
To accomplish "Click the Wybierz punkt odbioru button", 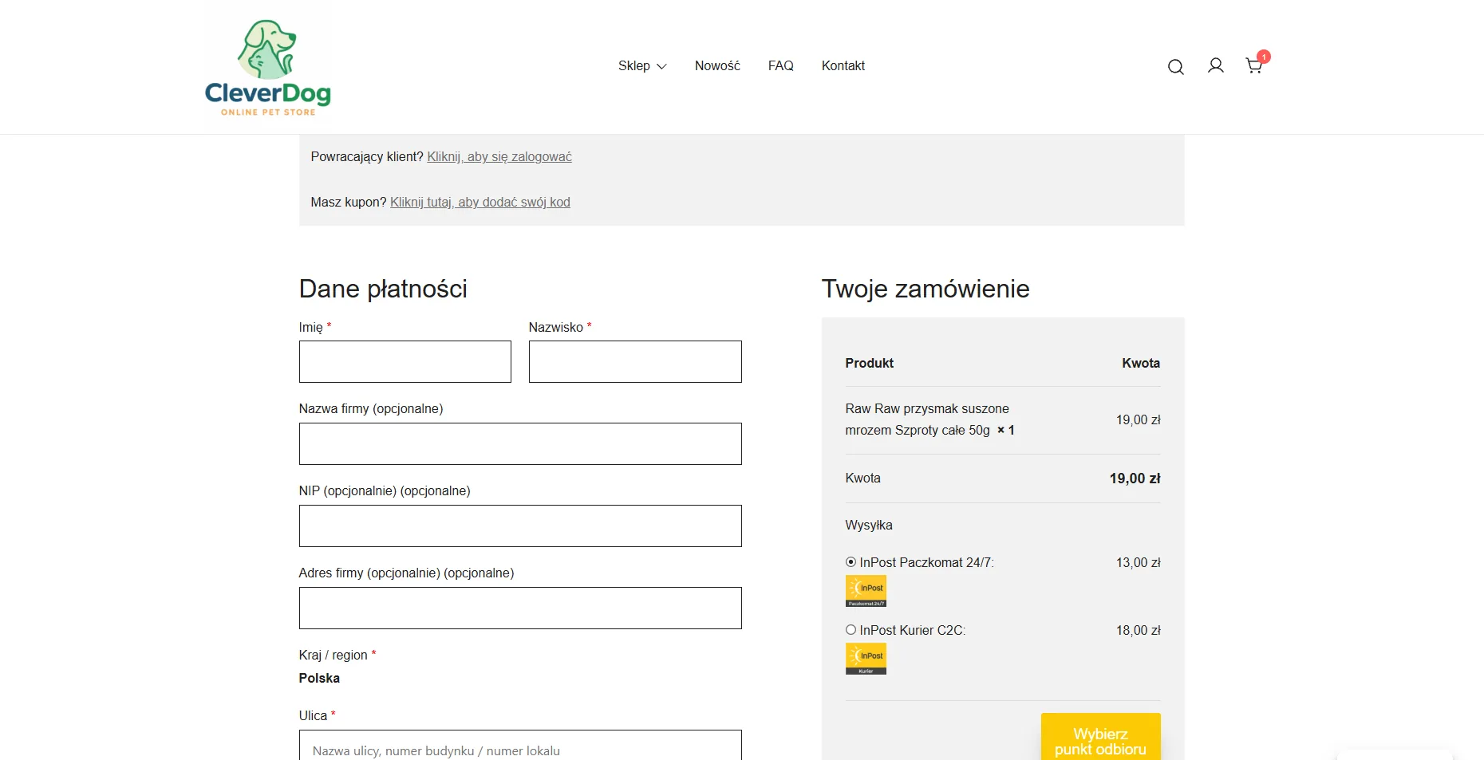I will pos(1101,737).
